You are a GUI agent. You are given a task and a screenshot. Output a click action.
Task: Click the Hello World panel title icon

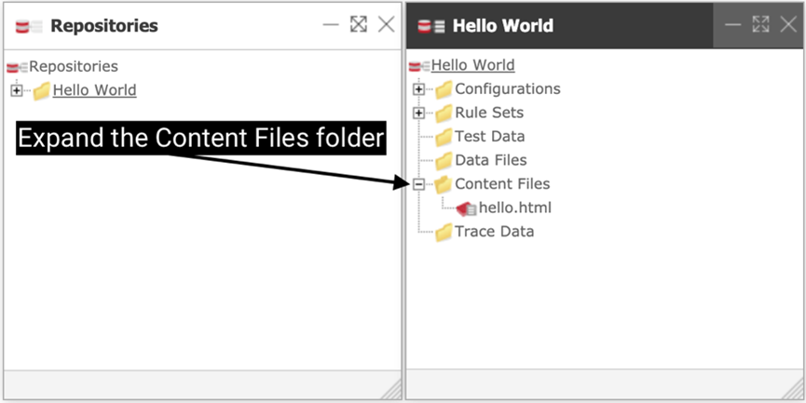pyautogui.click(x=430, y=26)
